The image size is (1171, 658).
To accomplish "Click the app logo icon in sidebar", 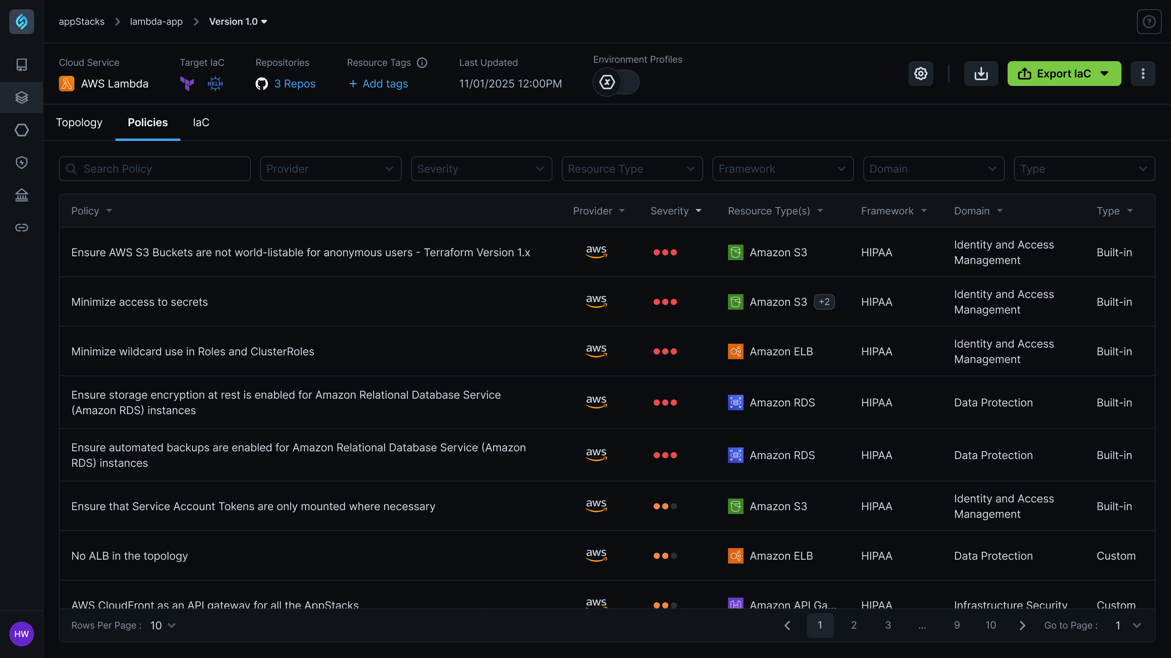I will [21, 21].
